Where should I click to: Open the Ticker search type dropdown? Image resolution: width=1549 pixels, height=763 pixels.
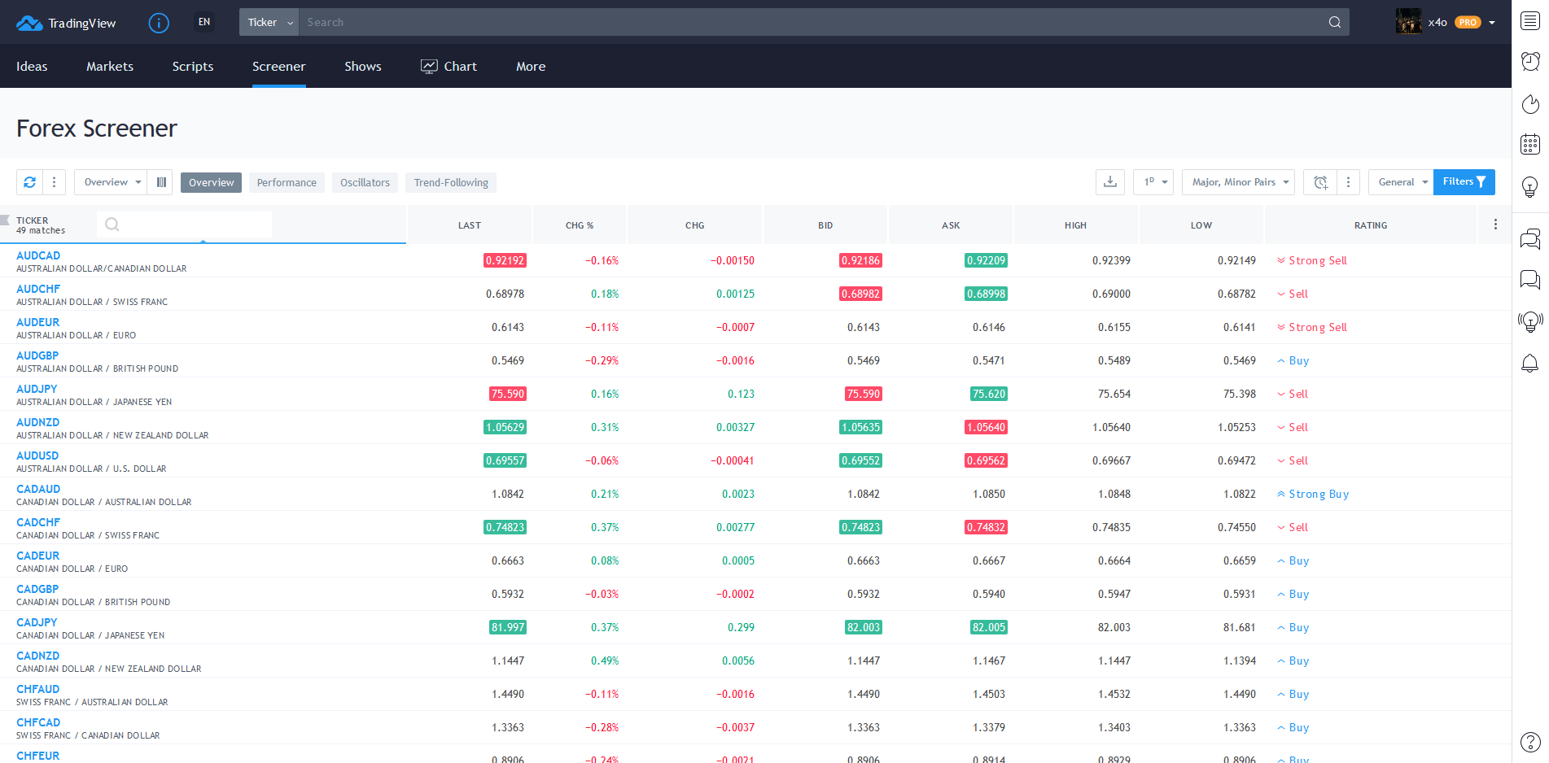pos(269,23)
